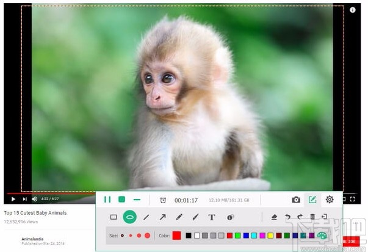The image size is (368, 252).
Task: Pick the dark green color swatch
Action: [x=287, y=236]
